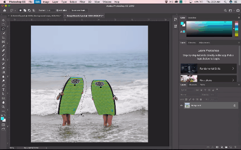Open the workspace switcher icon
This screenshot has width=241, height=150.
click(x=231, y=10)
